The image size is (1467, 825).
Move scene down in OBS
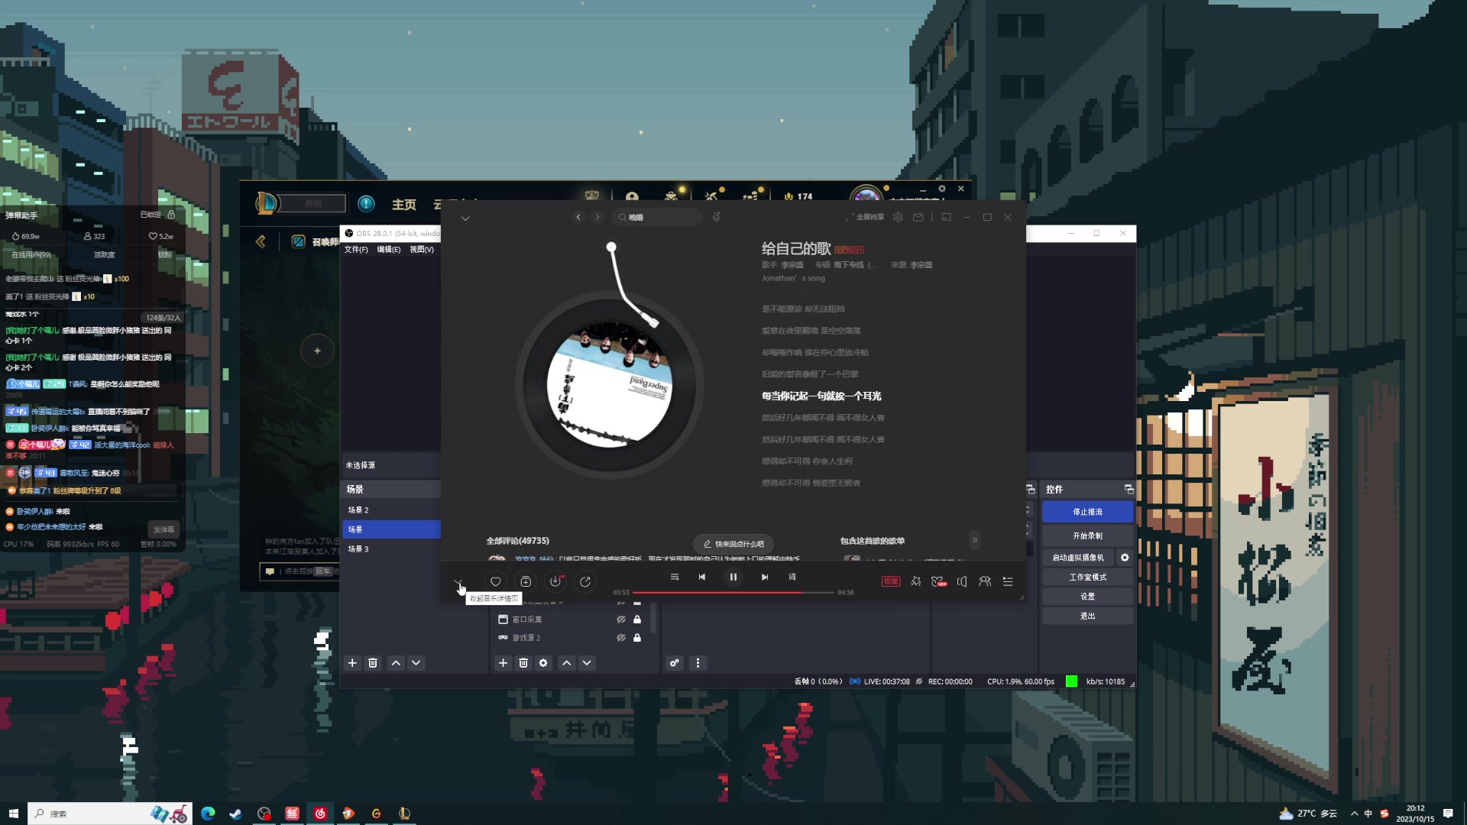tap(416, 663)
